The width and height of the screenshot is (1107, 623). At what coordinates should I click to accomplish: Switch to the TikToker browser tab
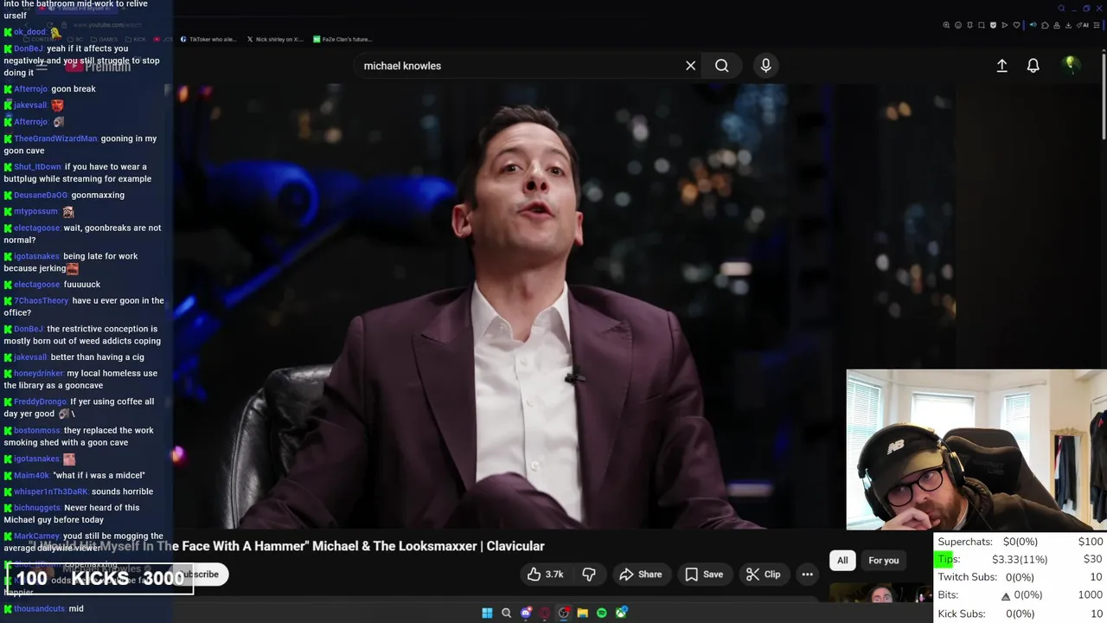tap(208, 39)
